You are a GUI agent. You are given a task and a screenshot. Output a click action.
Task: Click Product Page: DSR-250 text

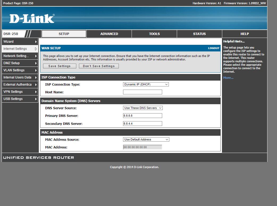[x=18, y=3]
